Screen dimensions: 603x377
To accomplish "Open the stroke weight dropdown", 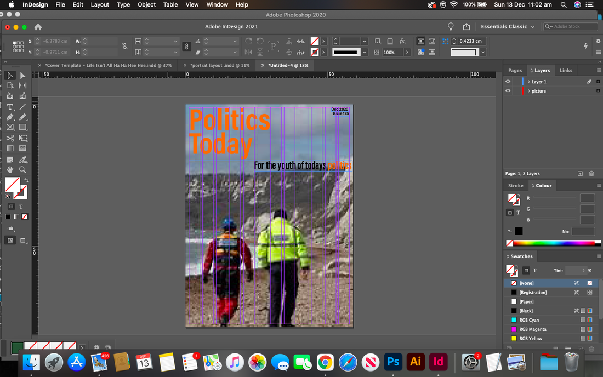I will tap(365, 41).
